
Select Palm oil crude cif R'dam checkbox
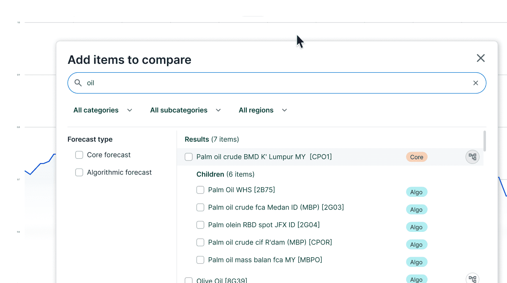pyautogui.click(x=200, y=242)
